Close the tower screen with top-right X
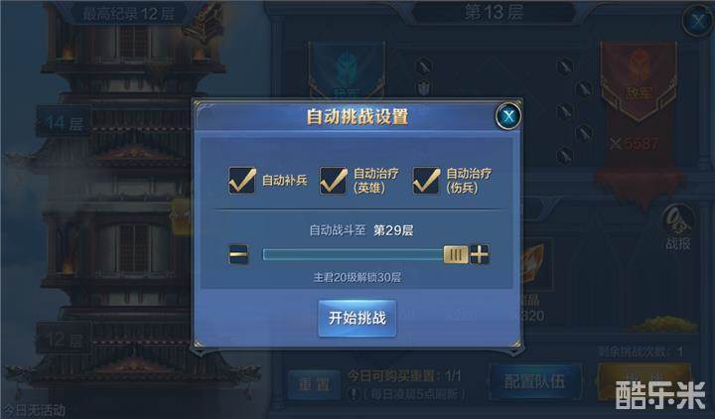Image resolution: width=715 pixels, height=419 pixels. click(698, 21)
